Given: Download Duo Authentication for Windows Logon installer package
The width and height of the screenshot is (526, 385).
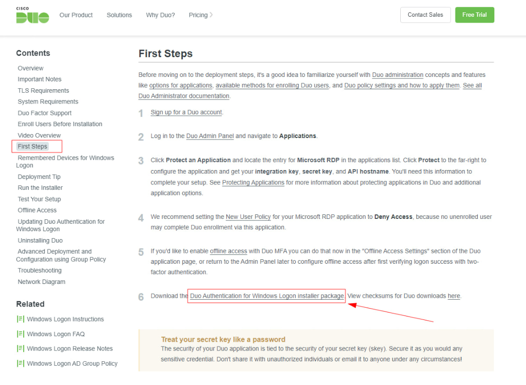Looking at the screenshot, I should [x=267, y=296].
